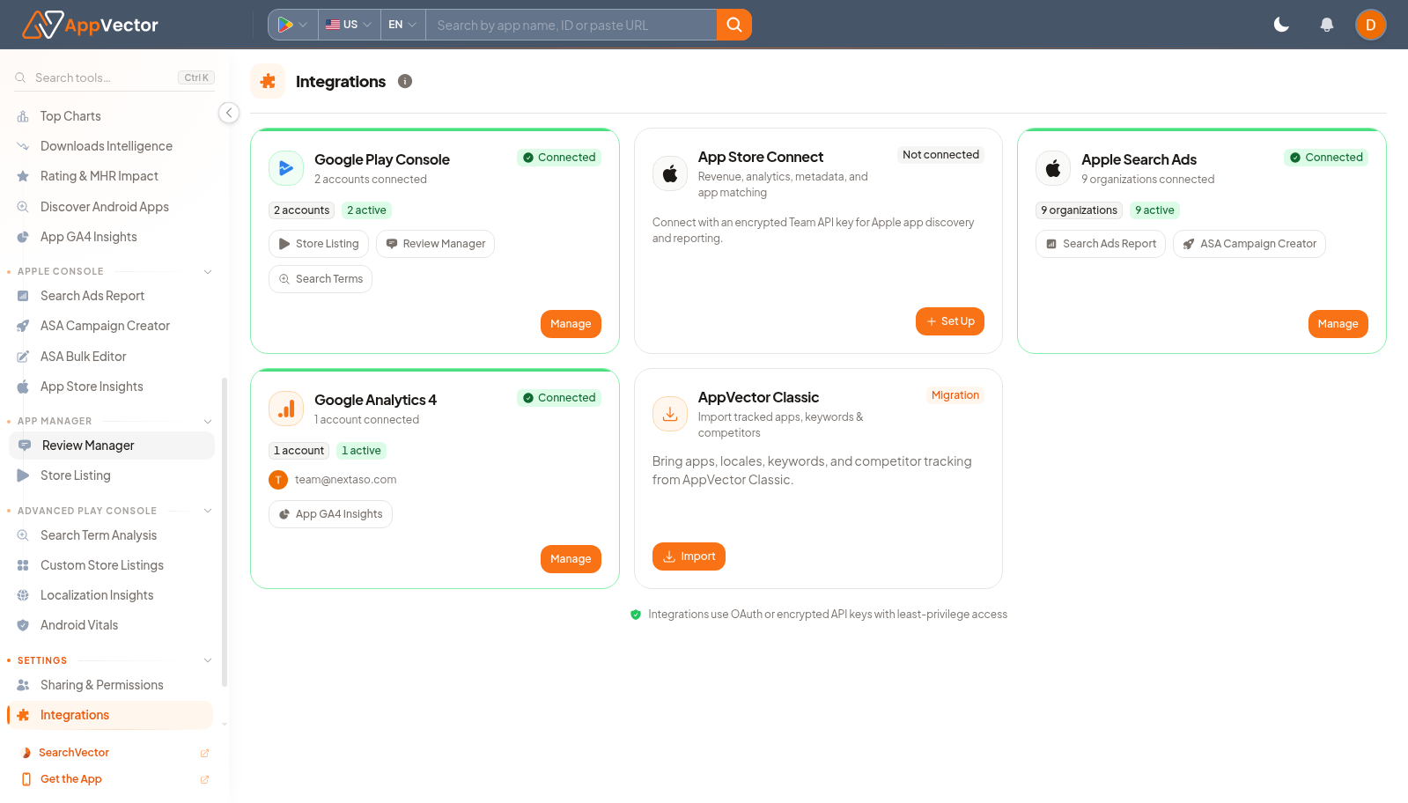
Task: Open the US country dropdown
Action: coord(349,25)
